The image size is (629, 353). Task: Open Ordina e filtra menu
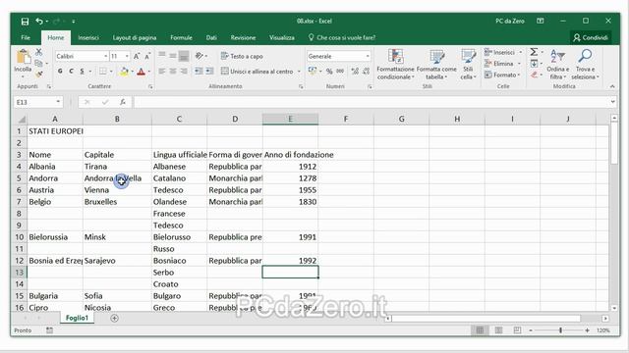click(557, 64)
